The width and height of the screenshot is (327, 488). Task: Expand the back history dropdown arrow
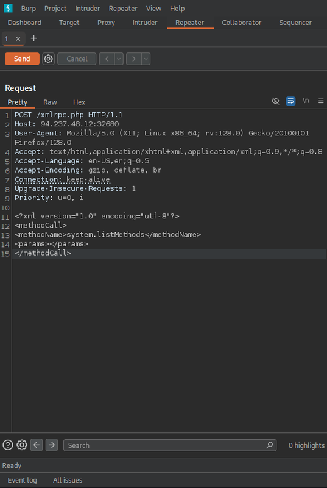(119, 59)
